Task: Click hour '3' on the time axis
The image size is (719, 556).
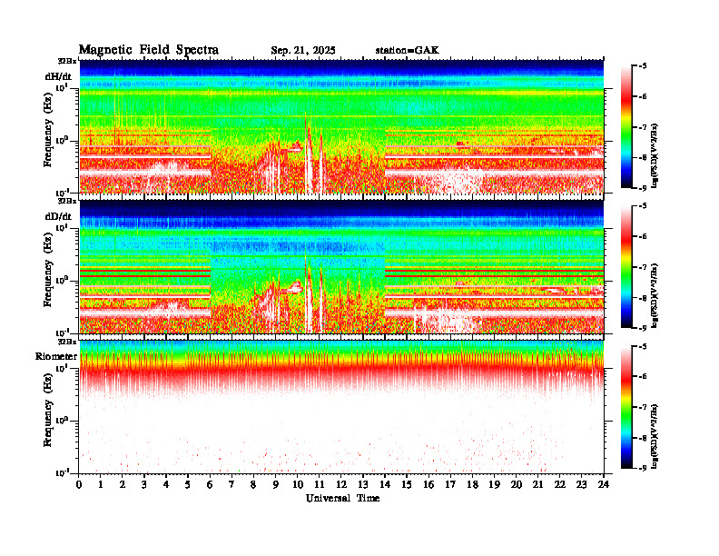Action: point(144,485)
